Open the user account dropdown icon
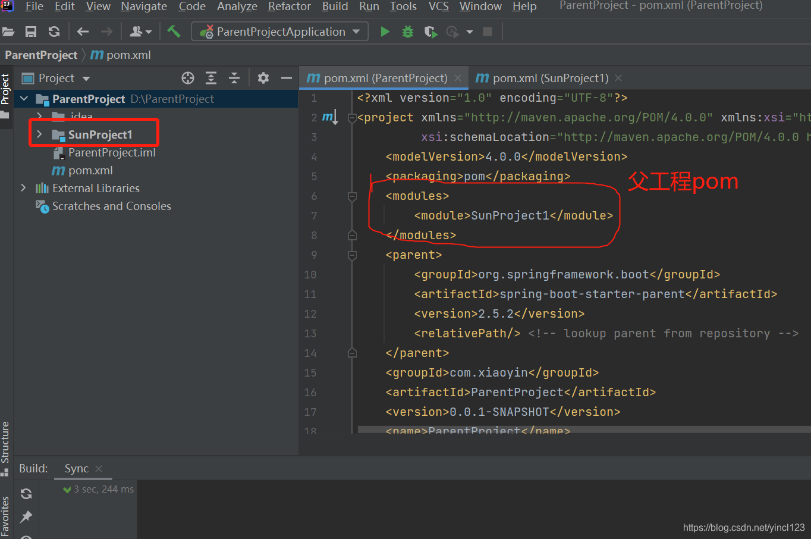The height and width of the screenshot is (539, 811). click(x=140, y=32)
